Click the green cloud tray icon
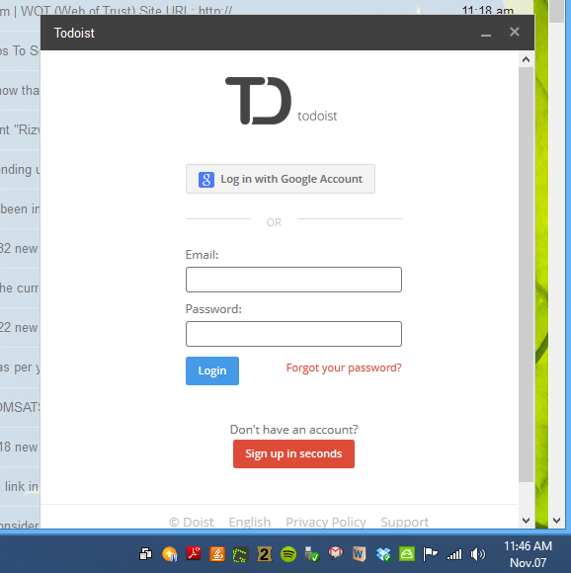 pos(407,554)
